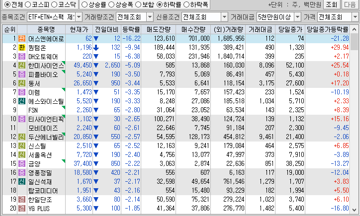The height and width of the screenshot is (216, 360).
Task: Click the green corner marker on FSN
Action: click(64, 107)
